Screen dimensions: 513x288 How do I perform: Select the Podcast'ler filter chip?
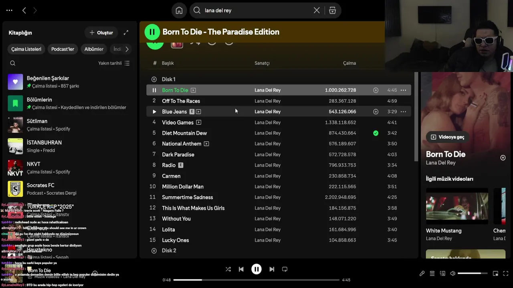[x=63, y=49]
